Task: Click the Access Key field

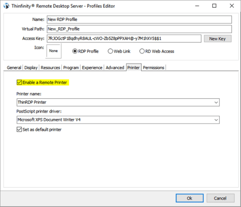Action: pyautogui.click(x=124, y=38)
